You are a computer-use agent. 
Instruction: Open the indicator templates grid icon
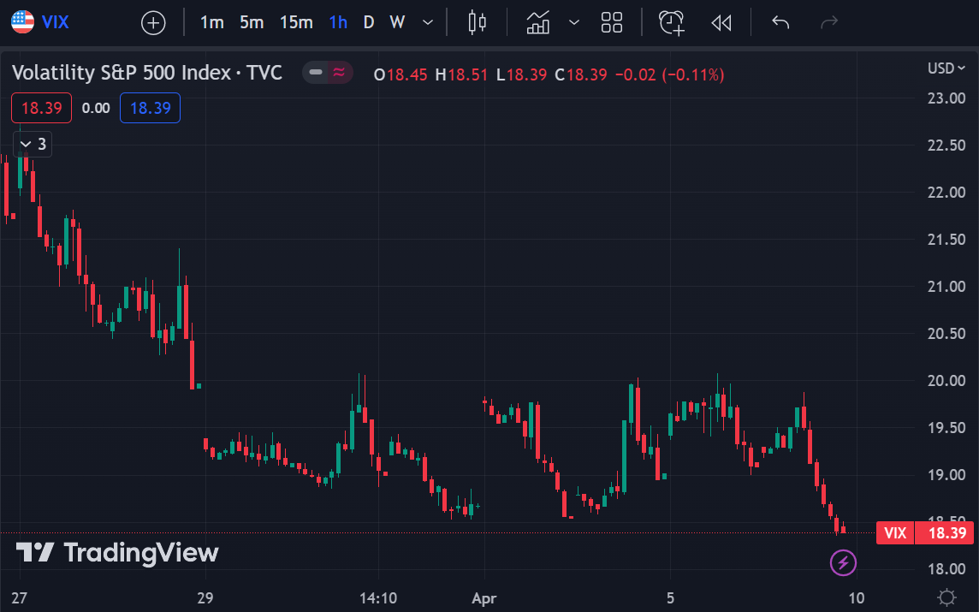coord(611,22)
